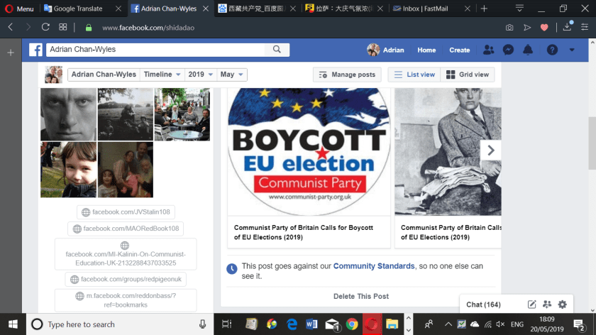
Task: Go to Facebook Home
Action: click(426, 50)
